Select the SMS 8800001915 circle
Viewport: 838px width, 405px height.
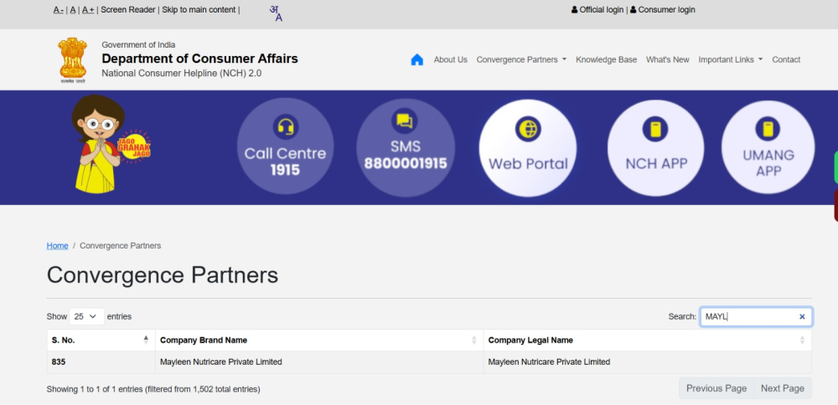405,148
